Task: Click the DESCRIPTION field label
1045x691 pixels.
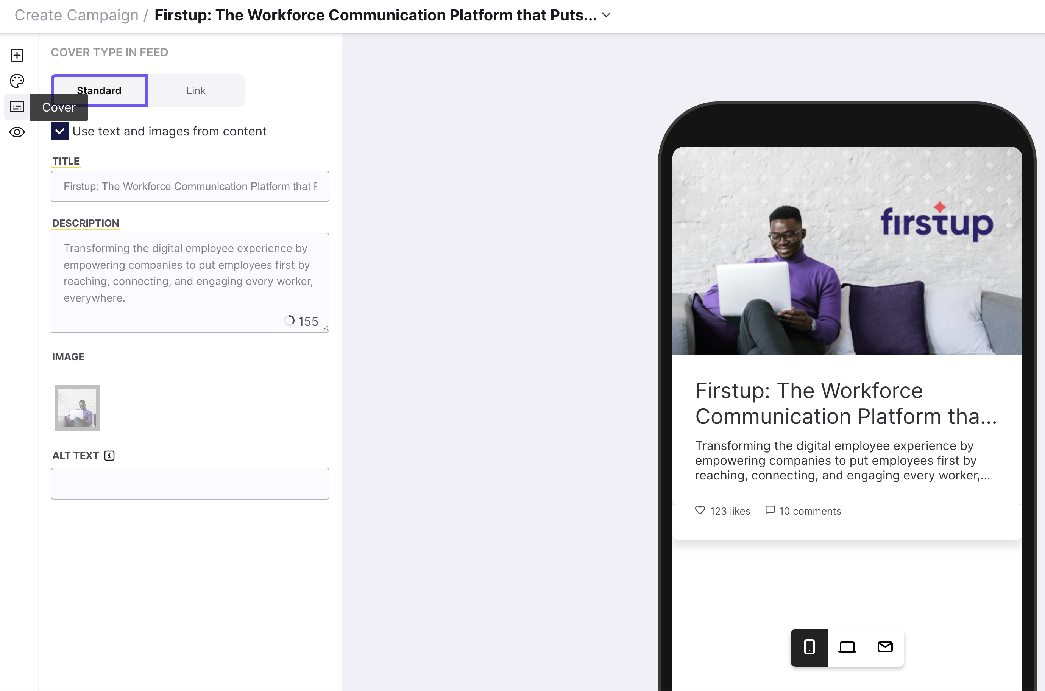Action: tap(86, 223)
